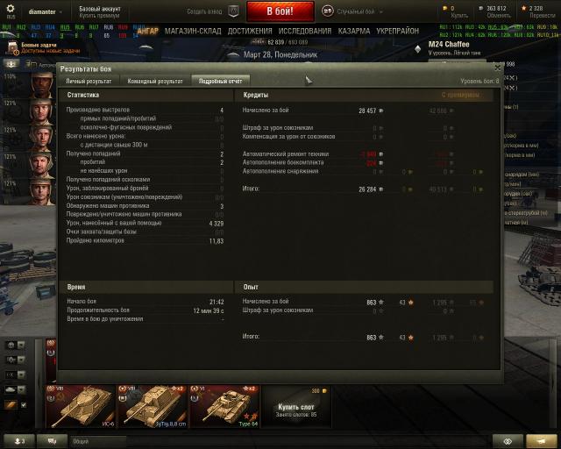
Task: Select the ИС-6 tank thumbnail
Action: 81,406
